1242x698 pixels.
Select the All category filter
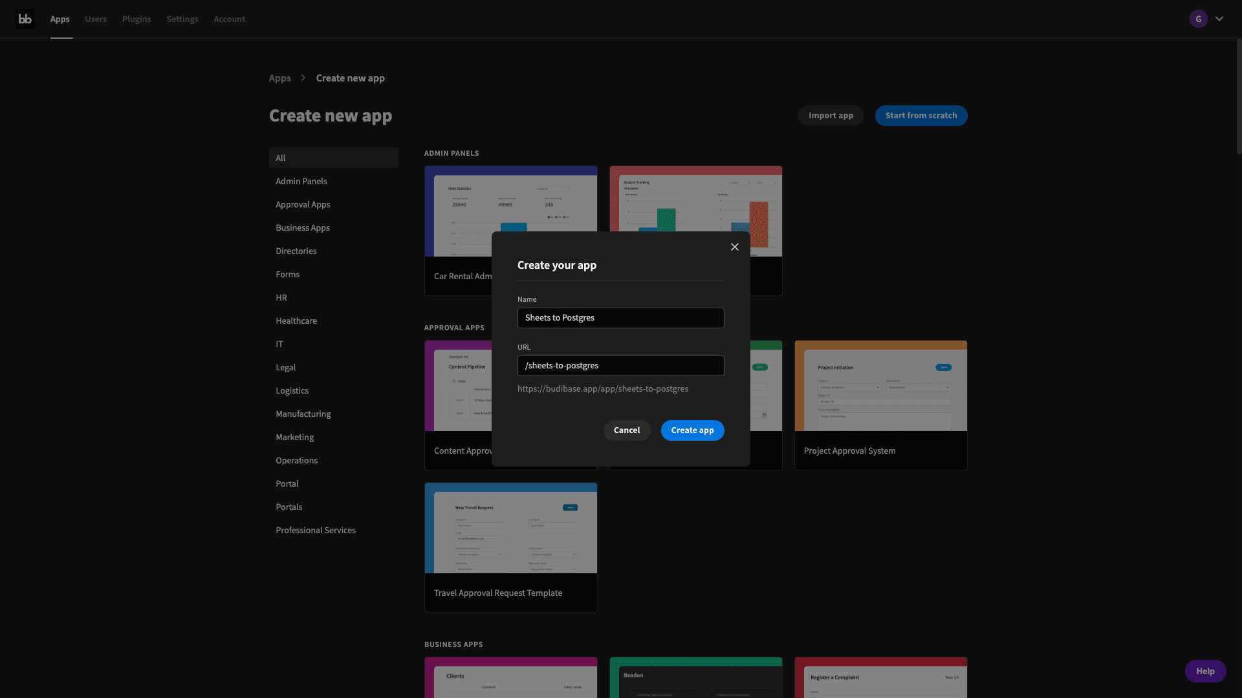334,158
